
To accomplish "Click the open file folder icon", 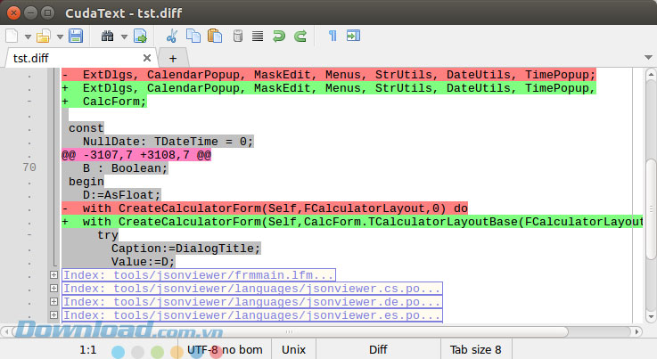I will coord(43,36).
